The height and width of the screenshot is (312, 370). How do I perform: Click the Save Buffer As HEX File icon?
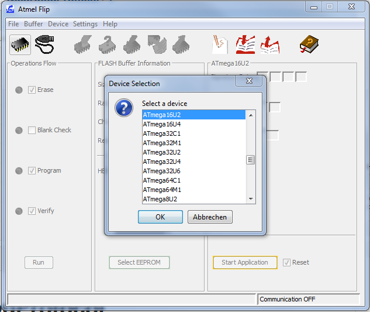point(270,44)
